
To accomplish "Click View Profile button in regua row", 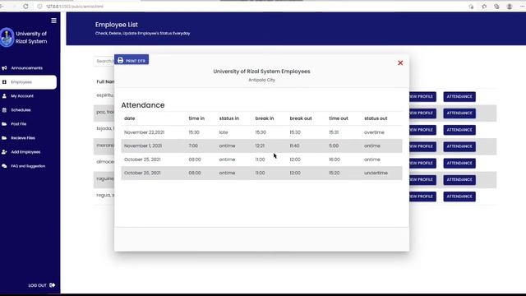I will pos(422,197).
